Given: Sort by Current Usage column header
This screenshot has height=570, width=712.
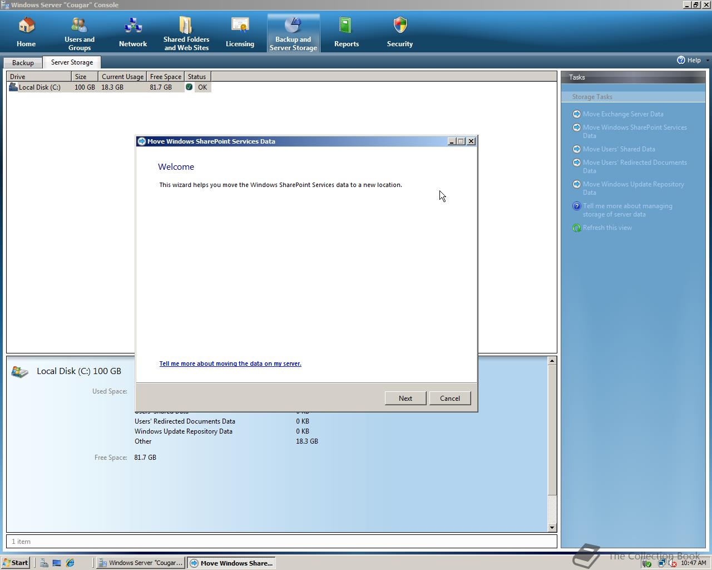Looking at the screenshot, I should pos(122,76).
